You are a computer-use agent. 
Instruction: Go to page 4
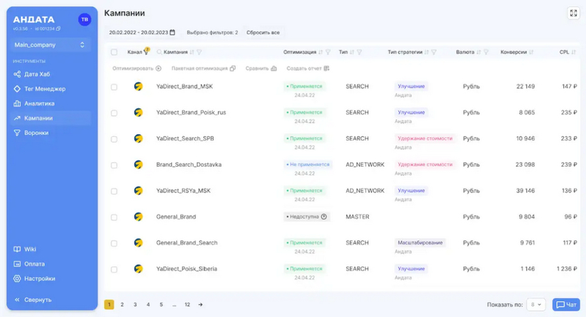click(x=148, y=305)
